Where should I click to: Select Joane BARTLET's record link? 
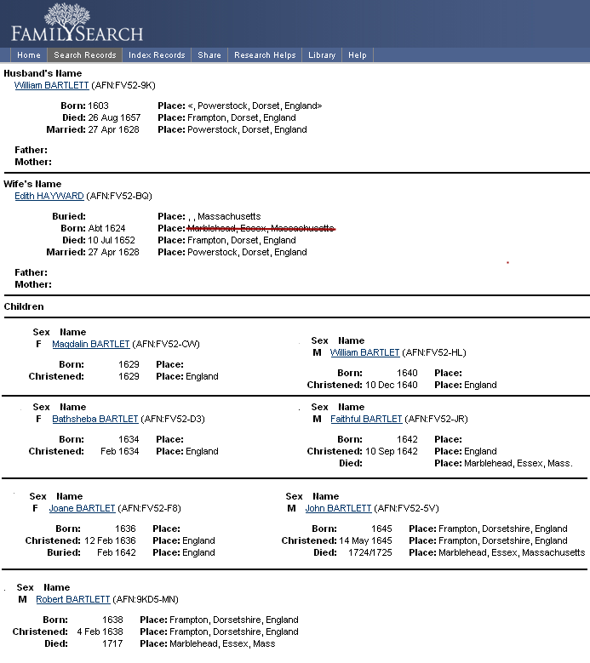click(x=83, y=508)
